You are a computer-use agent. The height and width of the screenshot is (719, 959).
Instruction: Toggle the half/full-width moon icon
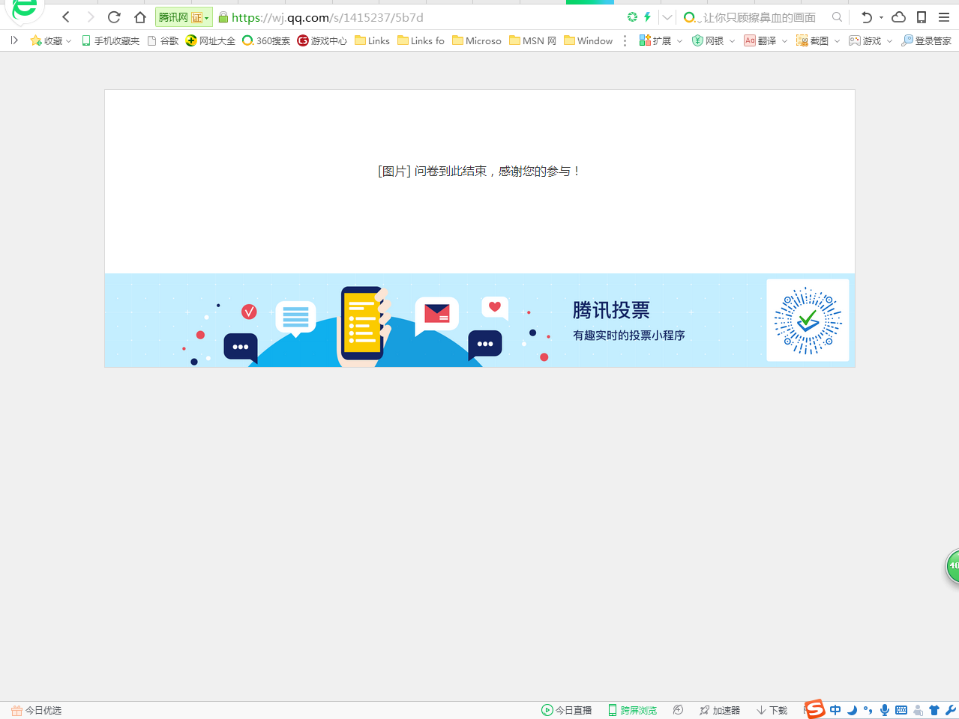click(852, 710)
